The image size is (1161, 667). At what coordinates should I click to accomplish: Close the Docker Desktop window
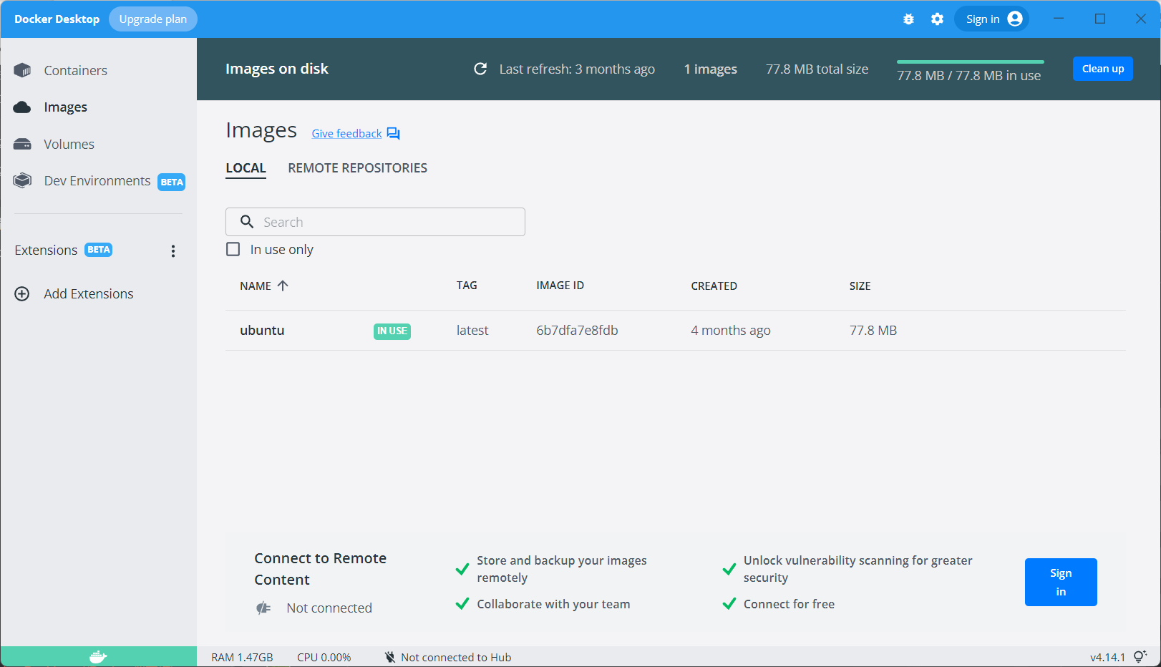(x=1141, y=19)
